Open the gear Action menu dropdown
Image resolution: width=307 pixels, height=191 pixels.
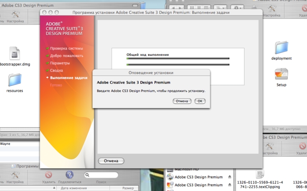(238, 8)
